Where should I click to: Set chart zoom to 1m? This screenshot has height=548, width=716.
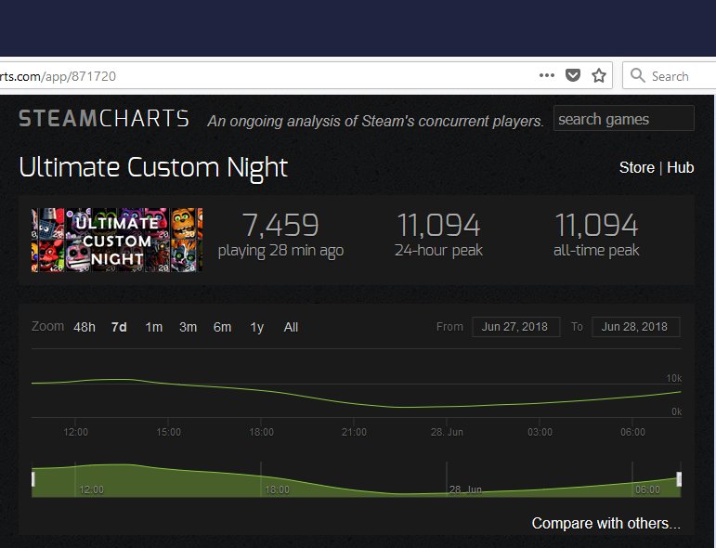pyautogui.click(x=154, y=328)
